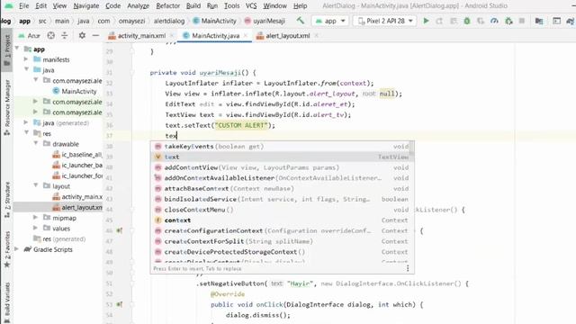The height and width of the screenshot is (324, 576).
Task: Hide the project panel with the minus icon
Action: (x=95, y=36)
